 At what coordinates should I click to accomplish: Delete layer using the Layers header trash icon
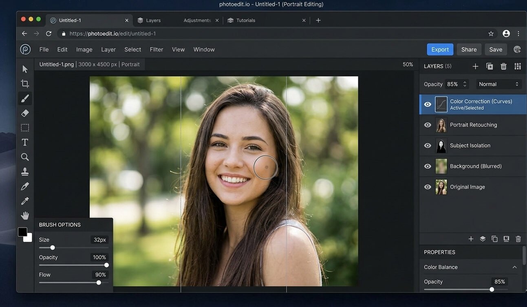point(503,66)
